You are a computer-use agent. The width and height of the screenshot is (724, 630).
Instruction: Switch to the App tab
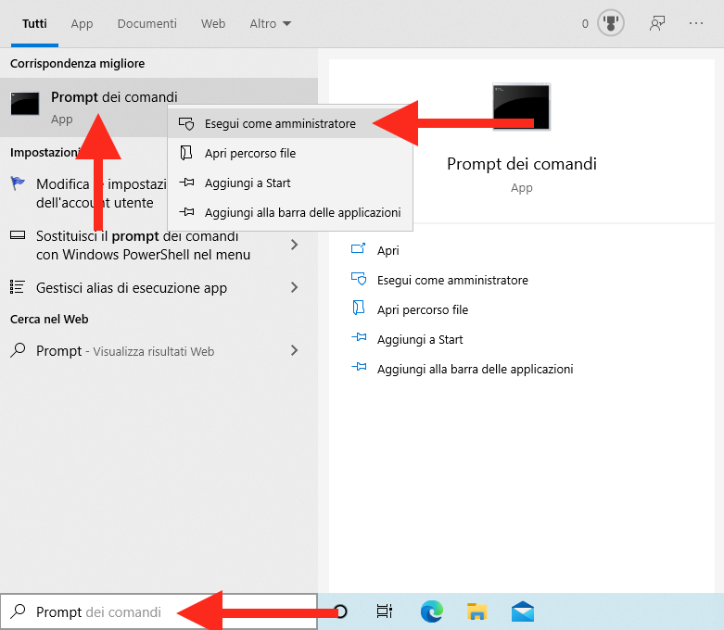(x=82, y=23)
